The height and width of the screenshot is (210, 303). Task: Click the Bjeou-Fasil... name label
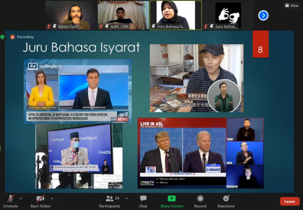69,27
